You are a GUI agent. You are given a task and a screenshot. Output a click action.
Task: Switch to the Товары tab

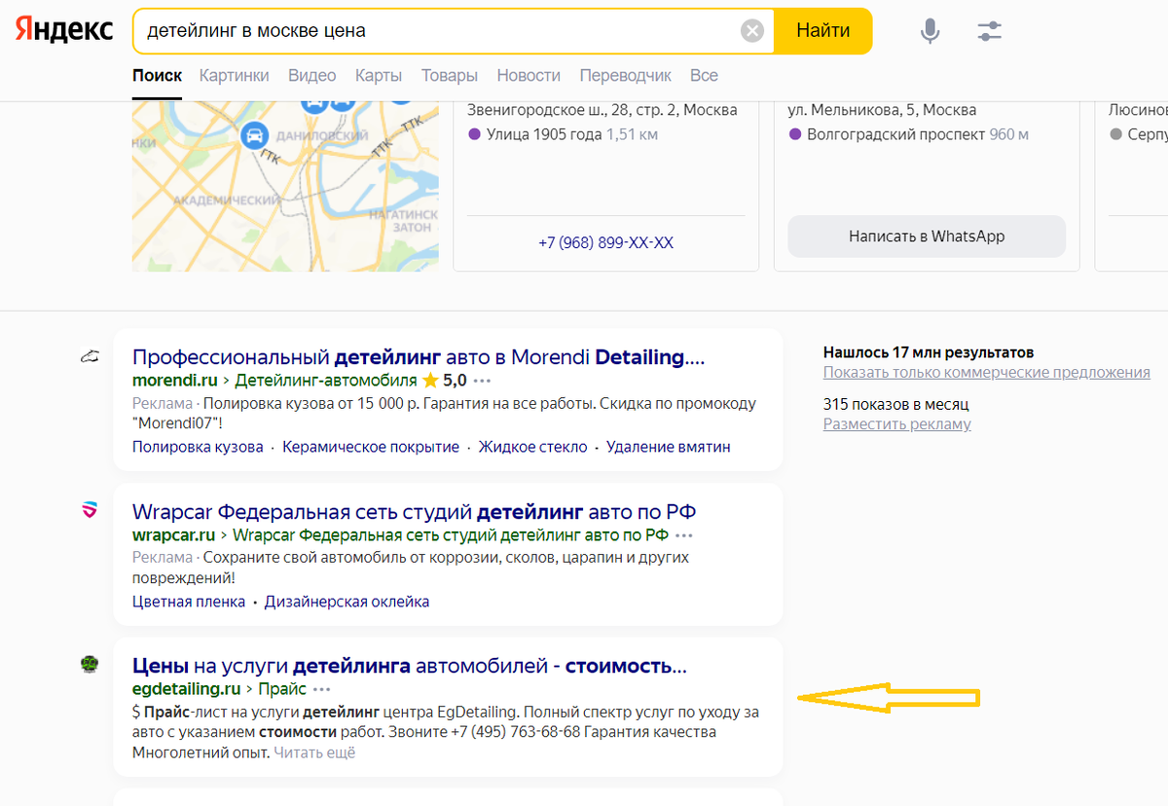pos(449,75)
